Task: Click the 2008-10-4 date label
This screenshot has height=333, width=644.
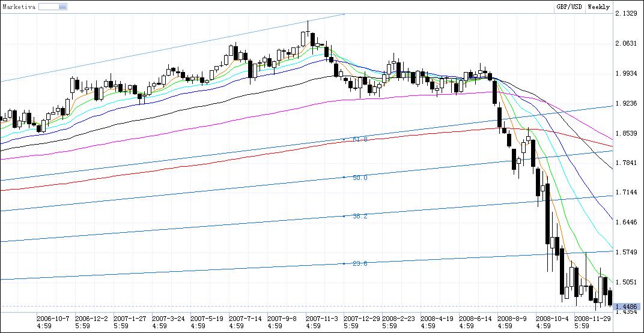Action: 553,318
